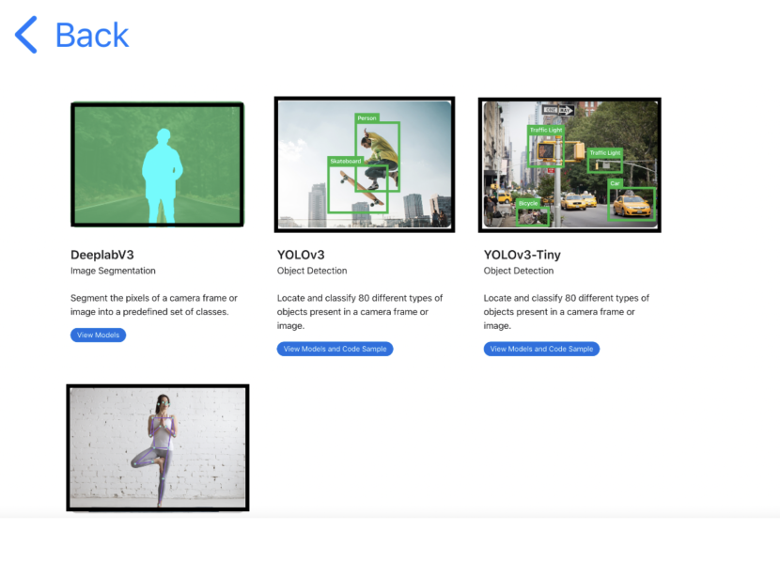Click Object Detection subtitle under YOLOv3-Tiny
The height and width of the screenshot is (562, 780).
pyautogui.click(x=519, y=271)
